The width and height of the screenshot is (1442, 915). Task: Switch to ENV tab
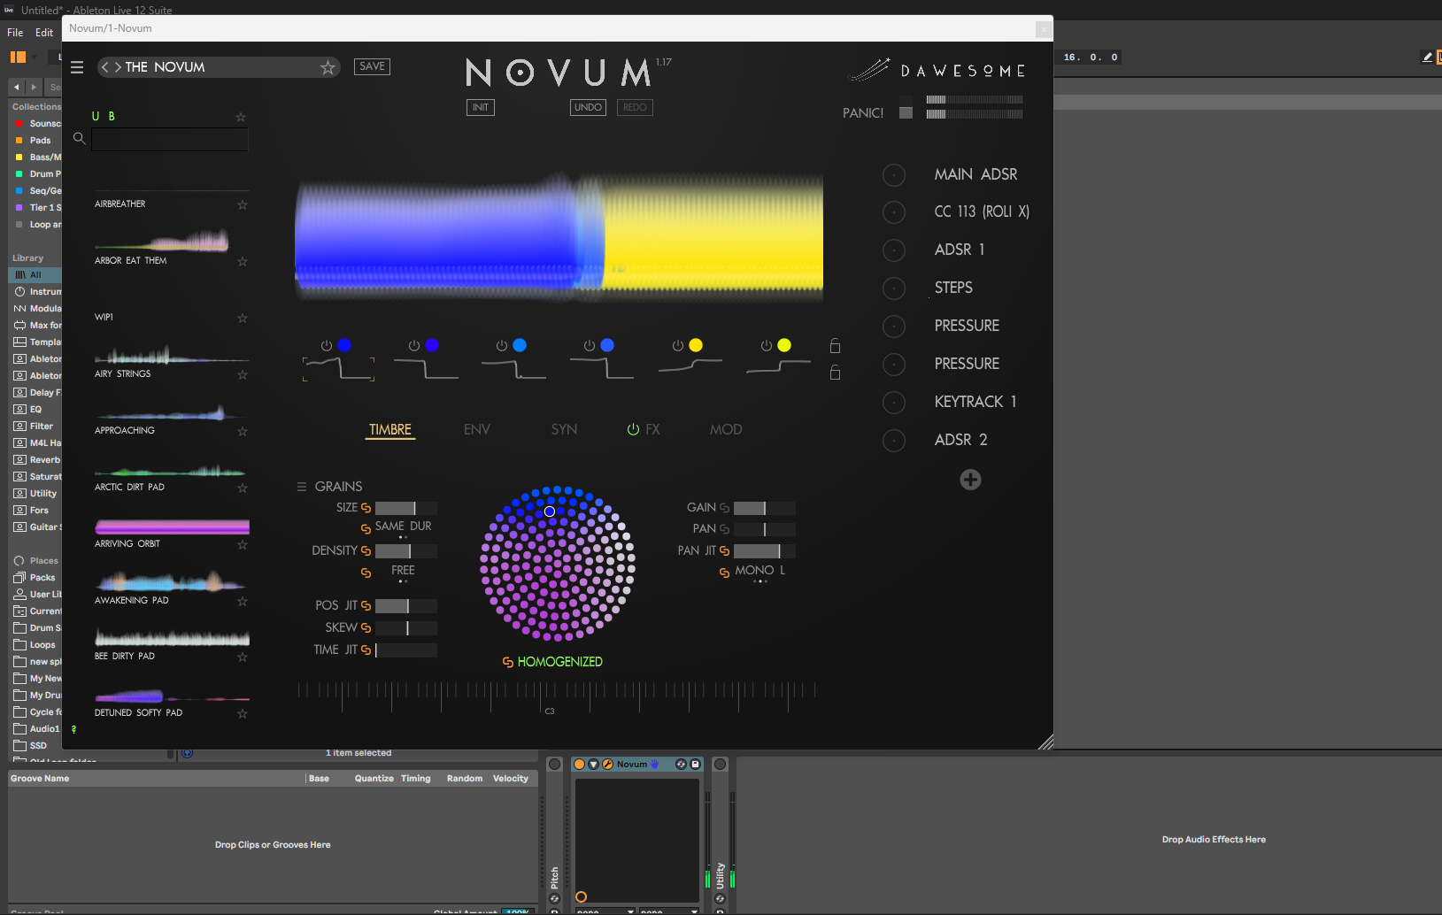(x=476, y=430)
